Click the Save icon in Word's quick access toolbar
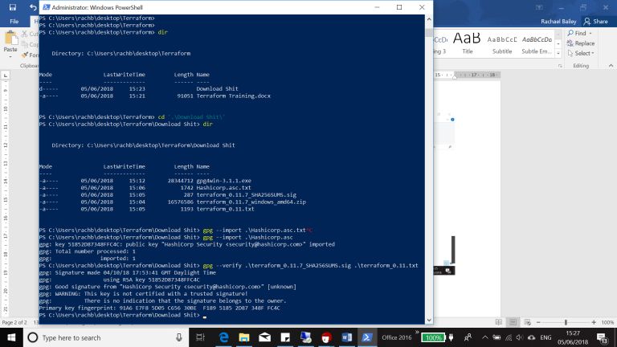This screenshot has height=347, width=617. coord(13,7)
